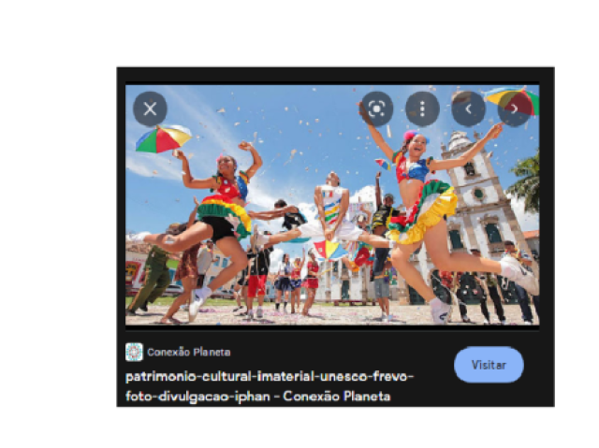Open title link patrimonio-cultural-imaterial-unesco-frevo
The height and width of the screenshot is (448, 599).
pyautogui.click(x=270, y=386)
